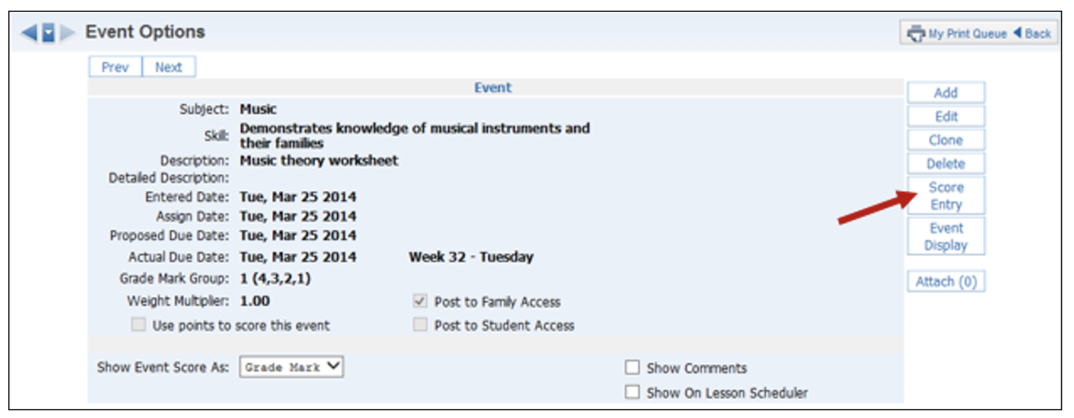Open Score Entry for this event
Viewport: 1074px width, 418px height.
(945, 196)
